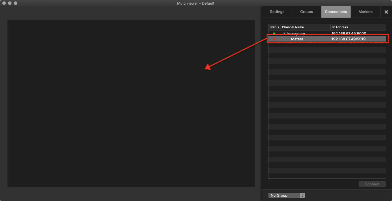Viewport: 392px width, 201px height.
Task: Click the IP address 192.168.67.49:5519
Action: (x=349, y=39)
